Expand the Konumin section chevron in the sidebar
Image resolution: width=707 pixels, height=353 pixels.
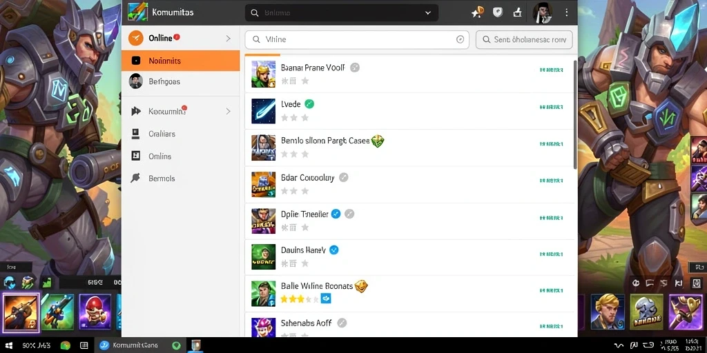(x=228, y=111)
